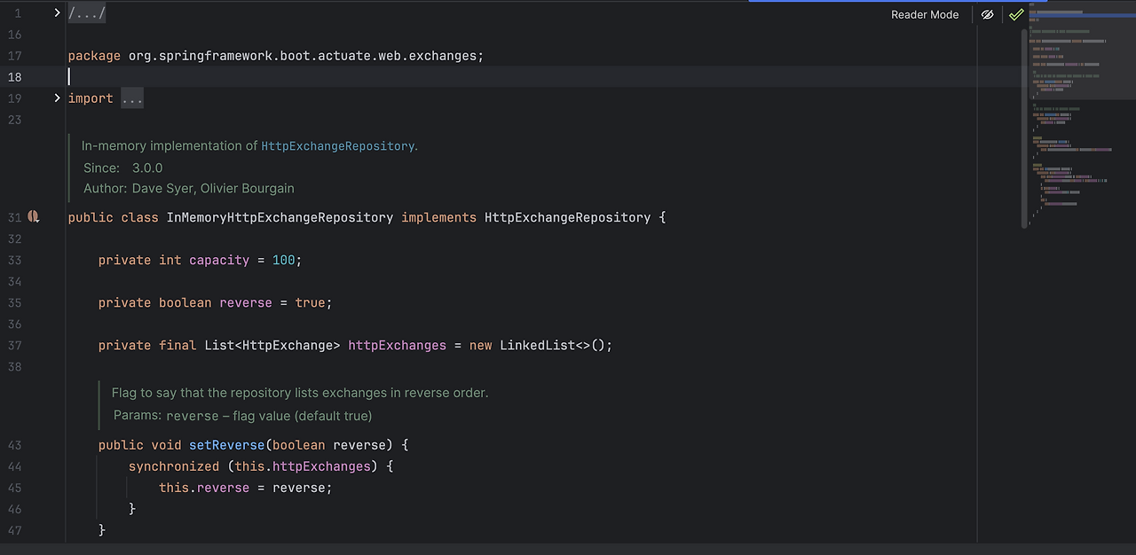Screen dimensions: 1136x555
Task: Open the HttpExchangeRepository Javadoc link
Action: tap(337, 145)
